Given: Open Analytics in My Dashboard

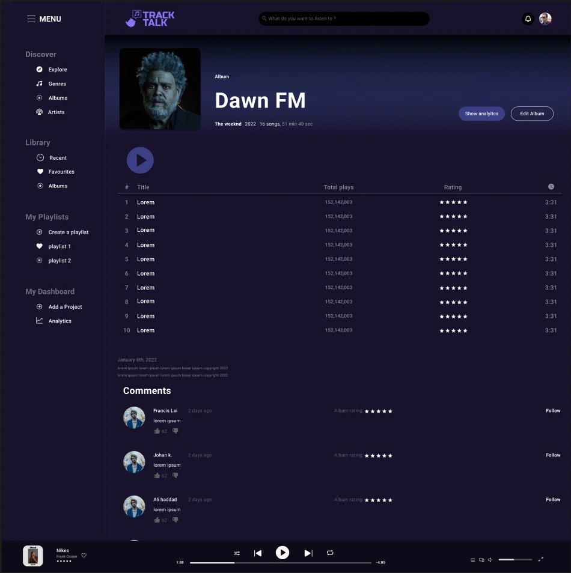Looking at the screenshot, I should click(60, 321).
